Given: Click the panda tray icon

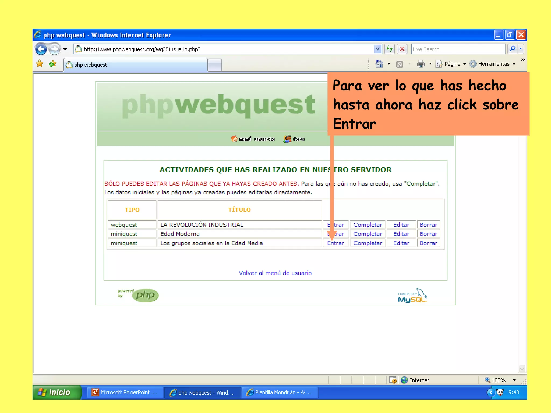Looking at the screenshot, I should point(500,392).
